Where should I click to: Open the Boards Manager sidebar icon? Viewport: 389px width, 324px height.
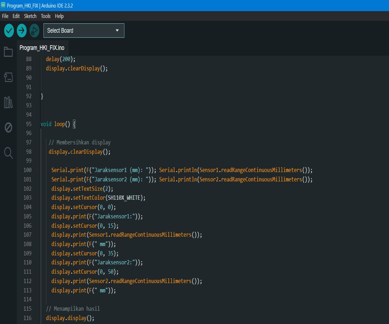coord(8,77)
